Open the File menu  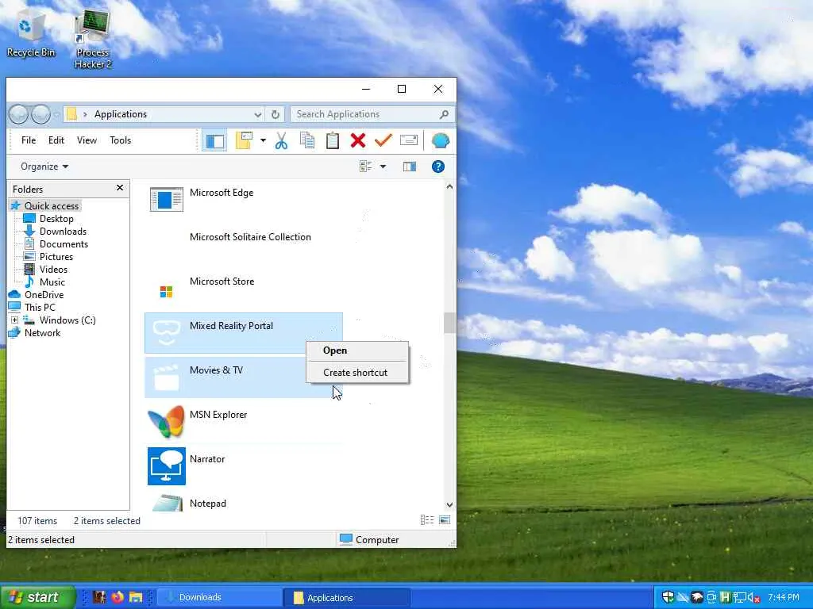pyautogui.click(x=29, y=140)
